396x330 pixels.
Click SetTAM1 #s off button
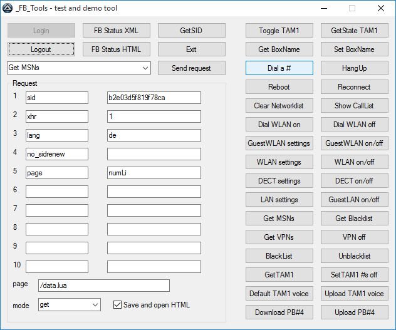pyautogui.click(x=355, y=274)
